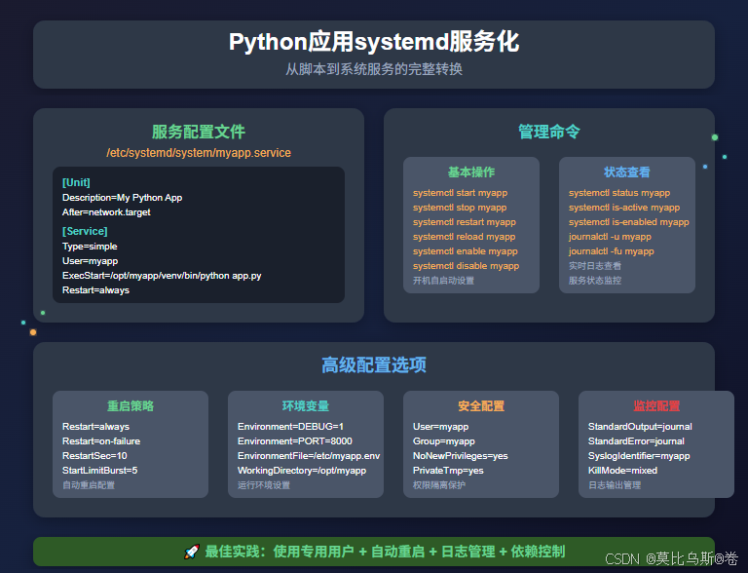748x573 pixels.
Task: Click 'journalctl -fu myapp' command
Action: [x=612, y=251]
